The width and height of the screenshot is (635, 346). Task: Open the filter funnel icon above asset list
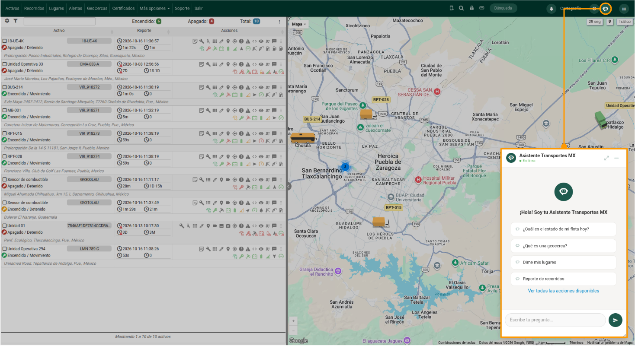[16, 21]
